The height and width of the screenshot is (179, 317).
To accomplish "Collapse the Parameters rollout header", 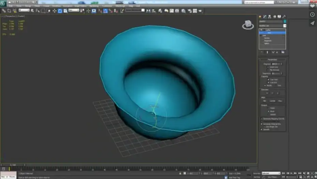I will pyautogui.click(x=272, y=60).
